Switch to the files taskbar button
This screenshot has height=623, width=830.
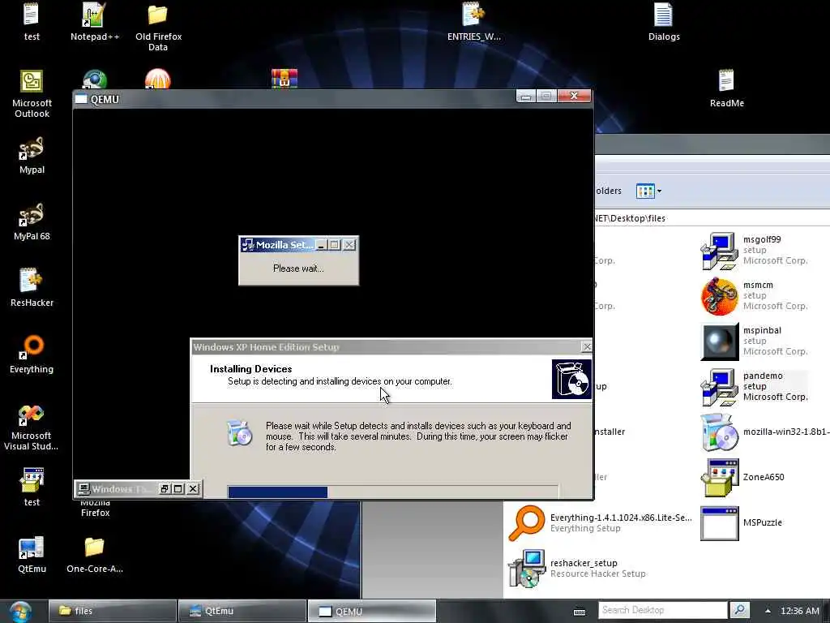(x=113, y=611)
